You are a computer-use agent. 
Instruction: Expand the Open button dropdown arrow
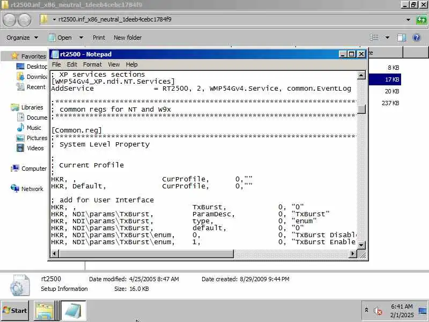(x=81, y=38)
